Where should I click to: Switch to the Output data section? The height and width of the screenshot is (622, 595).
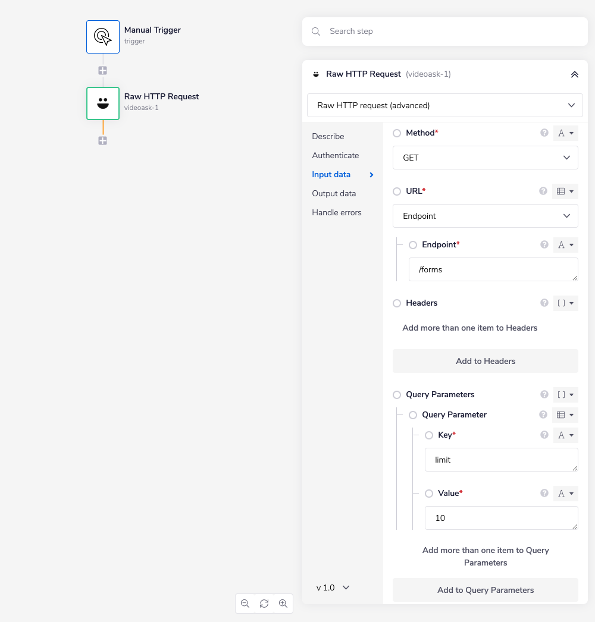pos(334,193)
